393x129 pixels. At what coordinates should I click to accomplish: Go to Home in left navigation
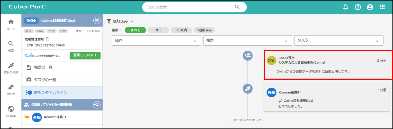(x=11, y=25)
